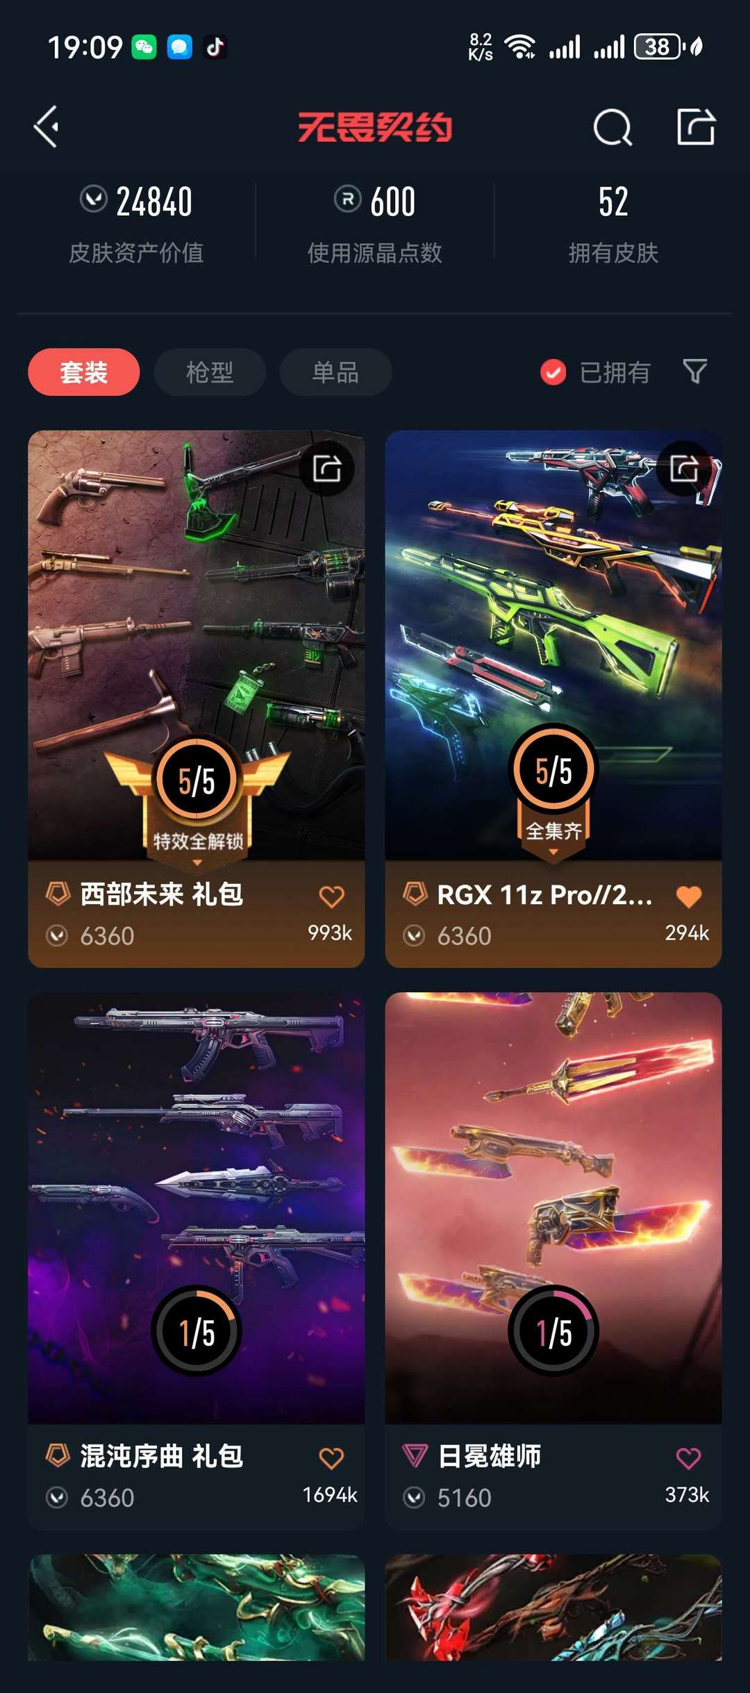This screenshot has height=1693, width=750.
Task: Favorite the 西部未来 礼包 heart
Action: pyautogui.click(x=331, y=896)
